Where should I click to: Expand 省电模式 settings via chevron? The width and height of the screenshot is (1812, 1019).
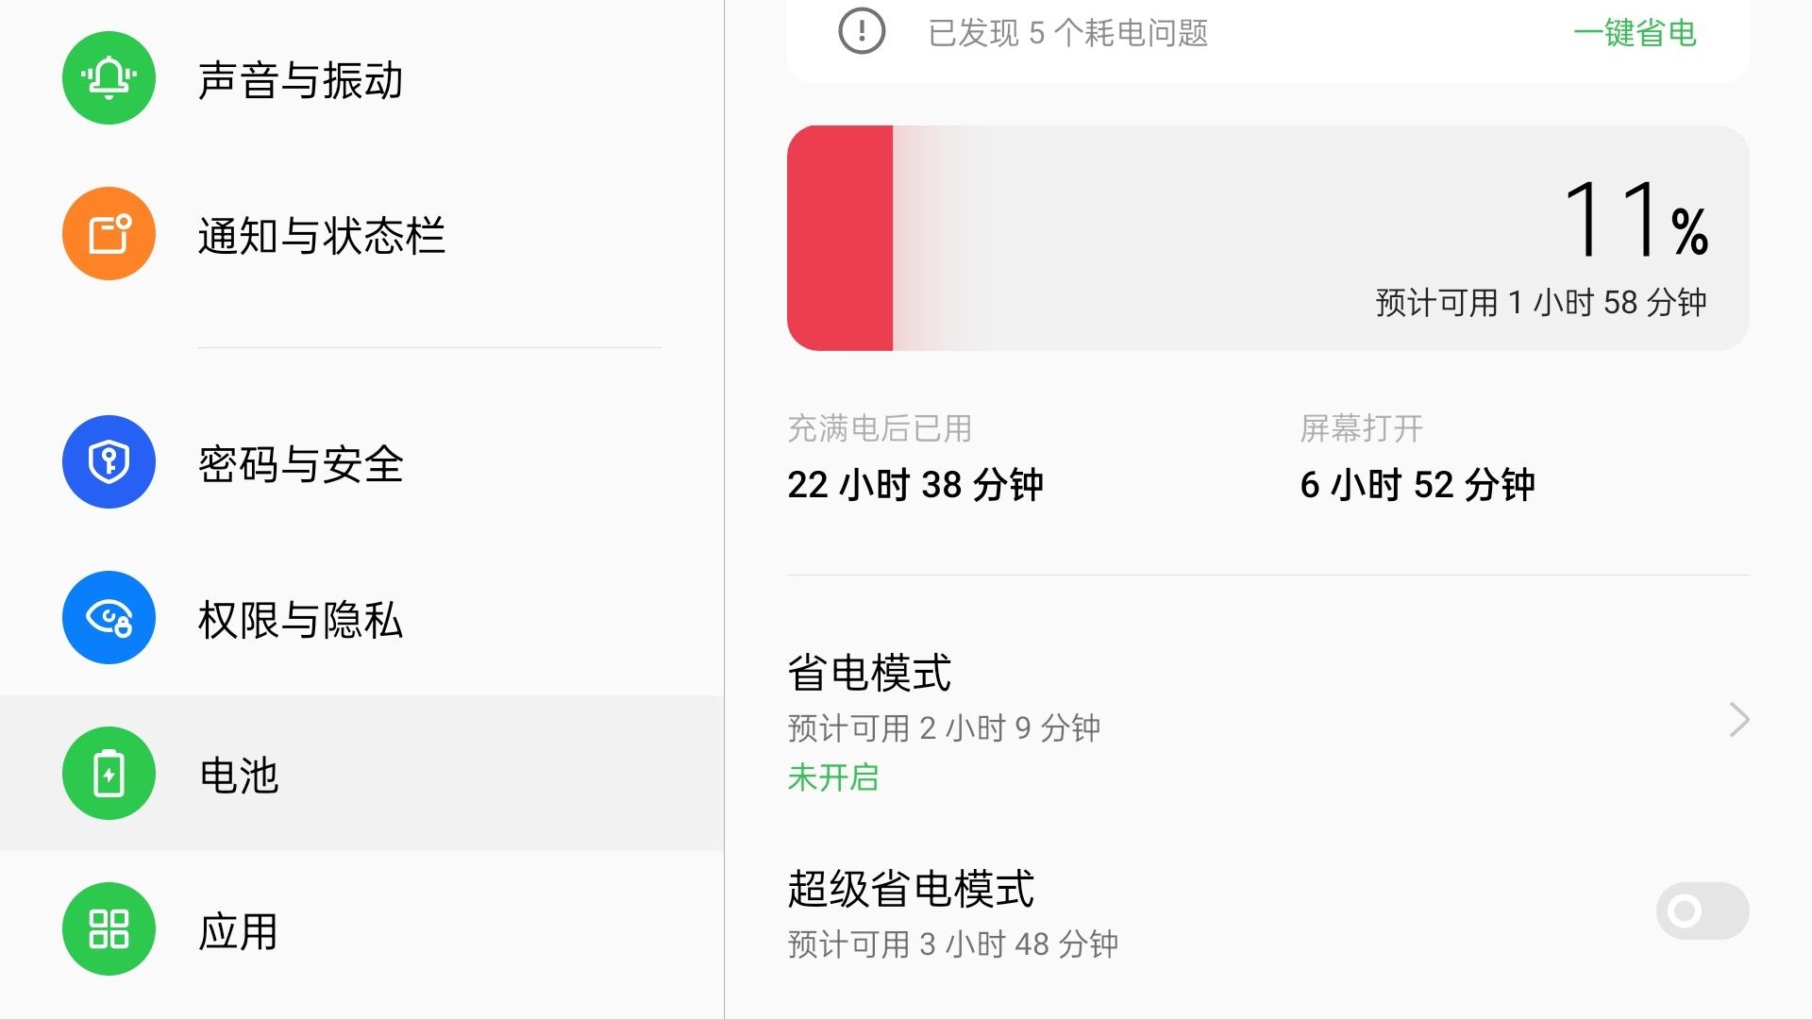[1739, 720]
